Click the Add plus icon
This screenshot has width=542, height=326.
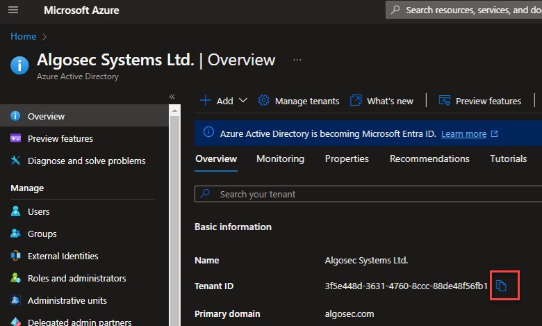205,101
